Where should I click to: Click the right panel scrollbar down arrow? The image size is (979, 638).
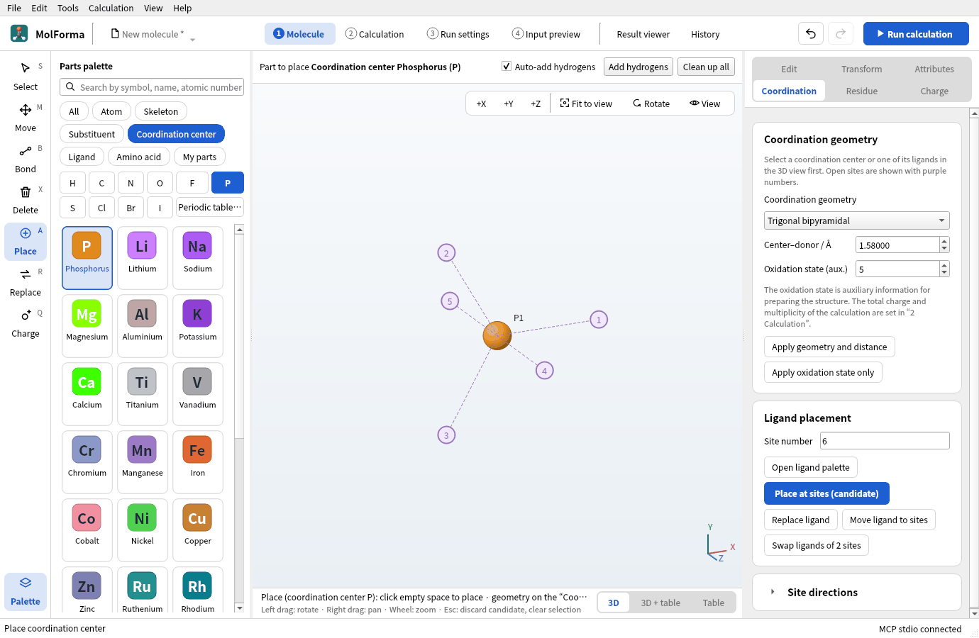(x=974, y=613)
